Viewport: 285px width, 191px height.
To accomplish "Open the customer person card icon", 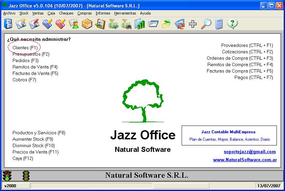I will point(74,24).
